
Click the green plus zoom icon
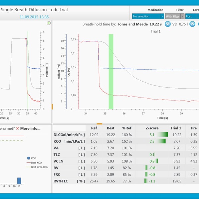[49, 23]
